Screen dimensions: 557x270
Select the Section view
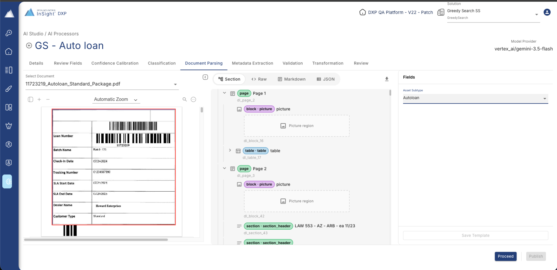229,79
